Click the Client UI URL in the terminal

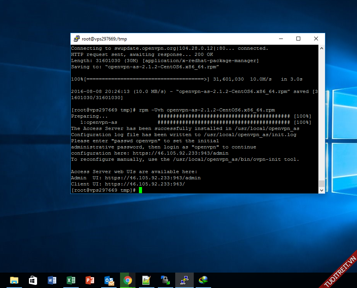tap(145, 184)
